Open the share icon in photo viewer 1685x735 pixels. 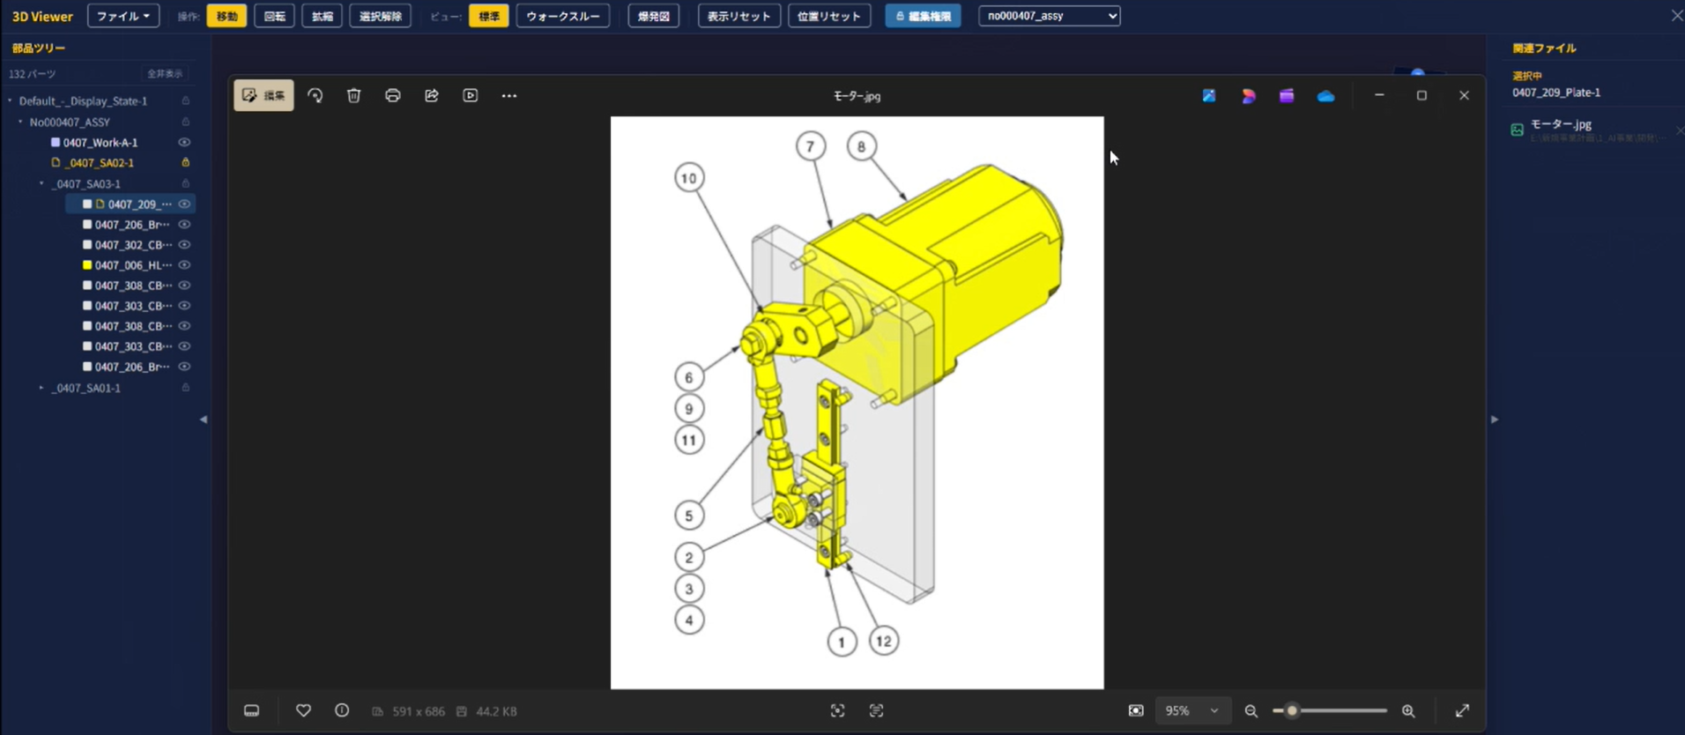(x=431, y=95)
